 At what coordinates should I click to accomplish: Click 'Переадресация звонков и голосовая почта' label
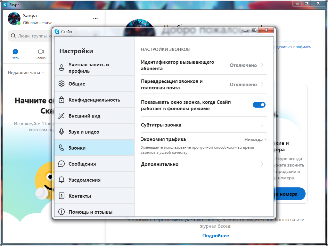pyautogui.click(x=172, y=85)
